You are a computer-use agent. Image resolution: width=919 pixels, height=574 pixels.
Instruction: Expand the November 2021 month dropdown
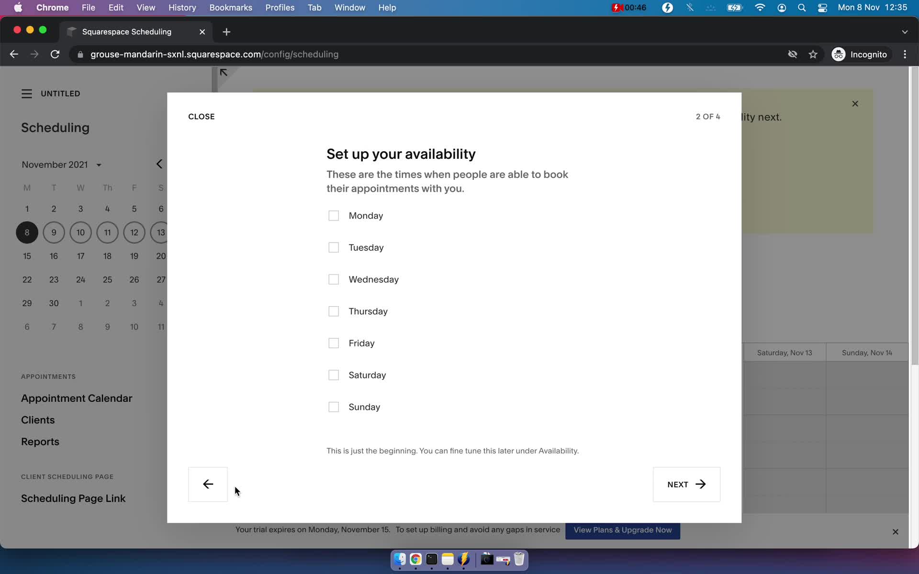pyautogui.click(x=62, y=165)
